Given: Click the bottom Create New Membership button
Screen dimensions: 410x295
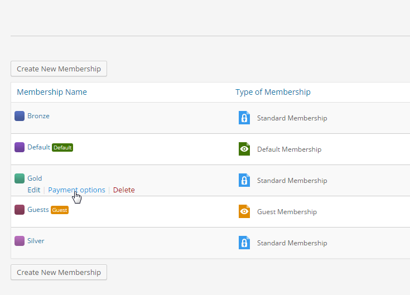Looking at the screenshot, I should (59, 272).
